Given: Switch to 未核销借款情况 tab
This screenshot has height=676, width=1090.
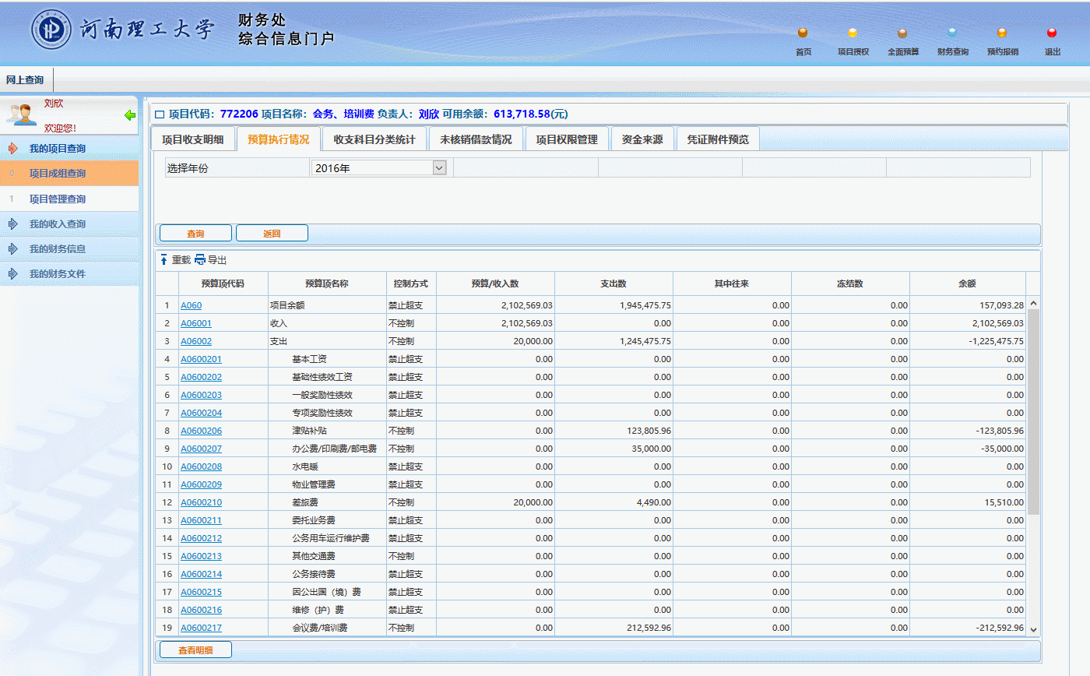Looking at the screenshot, I should 476,139.
